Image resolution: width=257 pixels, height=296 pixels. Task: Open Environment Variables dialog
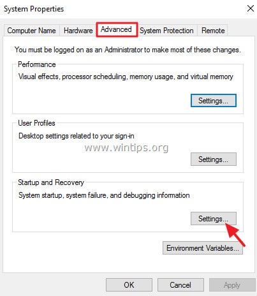point(203,248)
